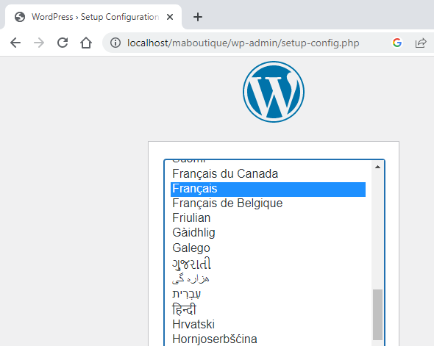
Task: Go back to the previous page
Action: pyautogui.click(x=15, y=43)
